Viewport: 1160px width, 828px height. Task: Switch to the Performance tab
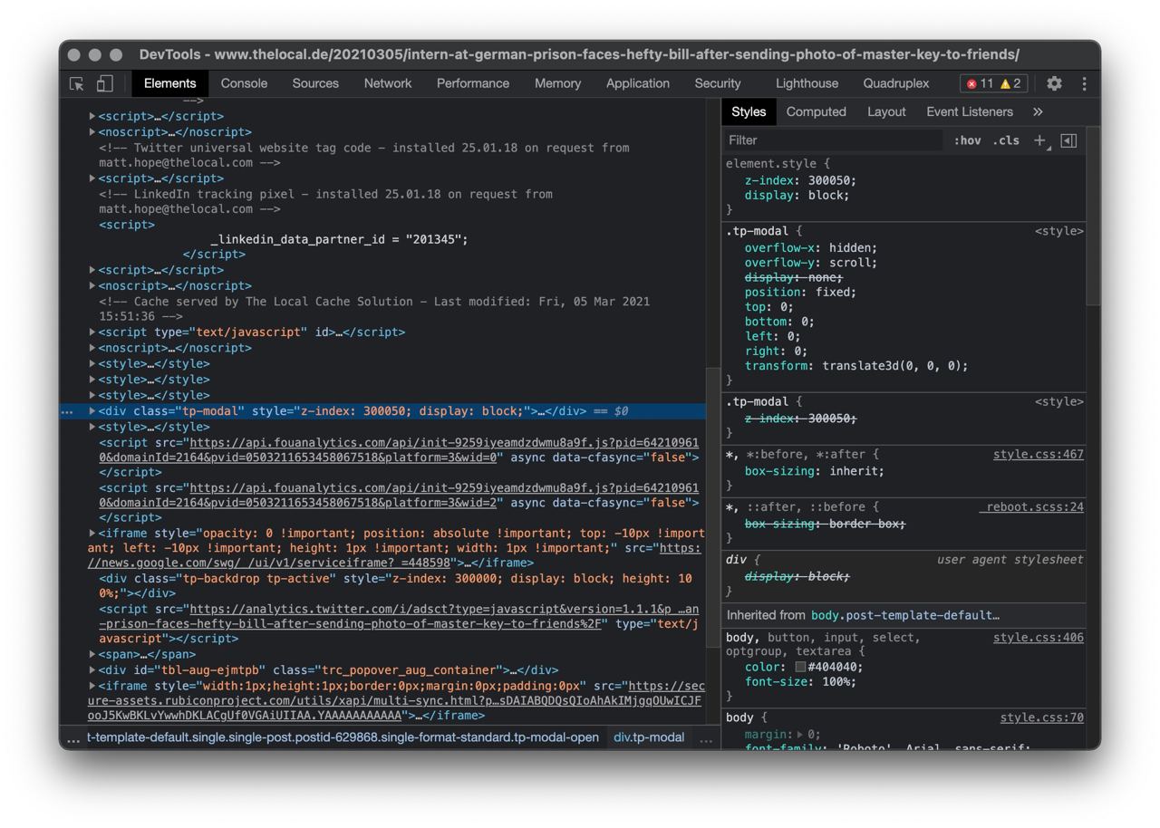point(473,83)
